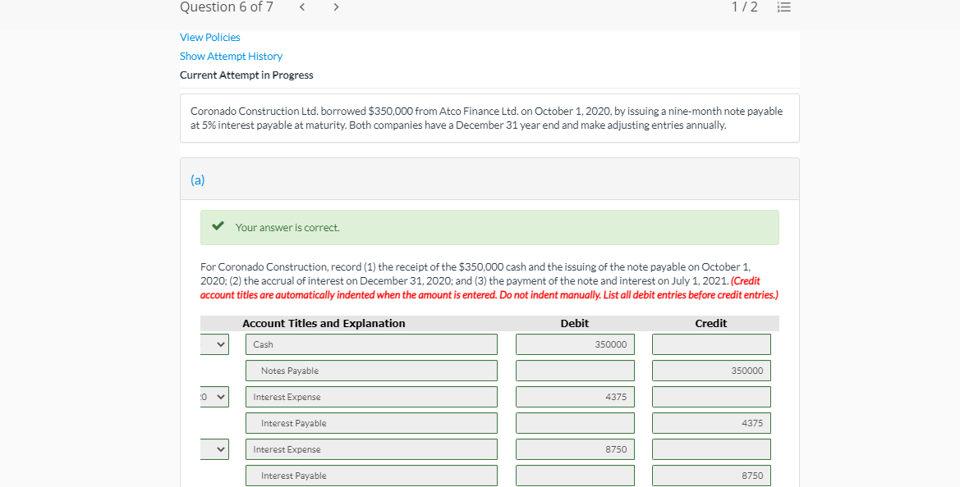This screenshot has height=487, width=960.
Task: Click the 4375 debit field
Action: (x=575, y=397)
